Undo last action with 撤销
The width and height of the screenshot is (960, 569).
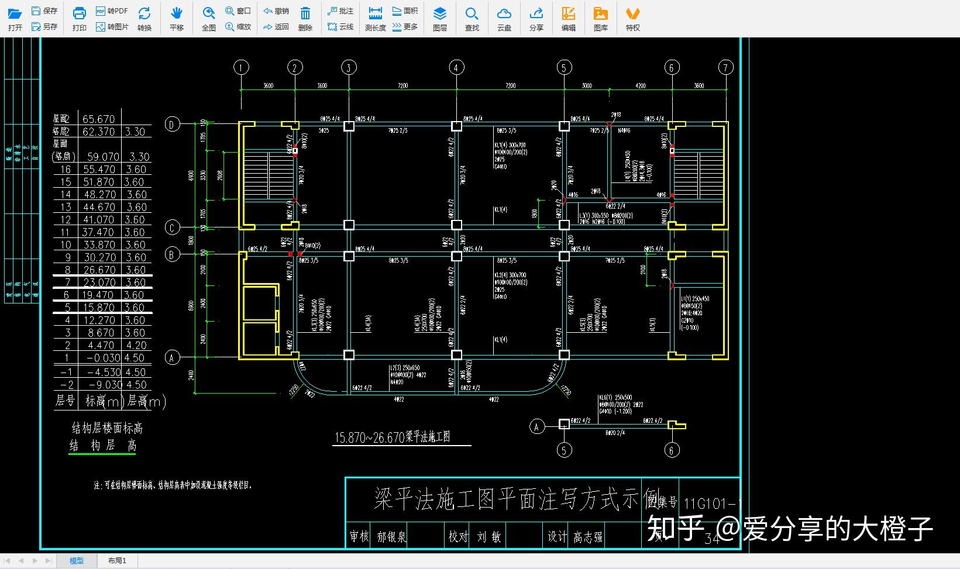point(276,11)
